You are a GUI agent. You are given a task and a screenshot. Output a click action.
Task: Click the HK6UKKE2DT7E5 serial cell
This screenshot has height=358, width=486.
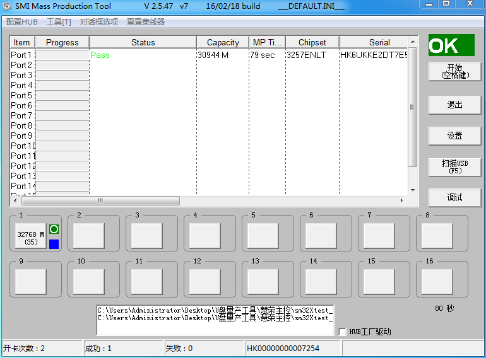[x=374, y=55]
